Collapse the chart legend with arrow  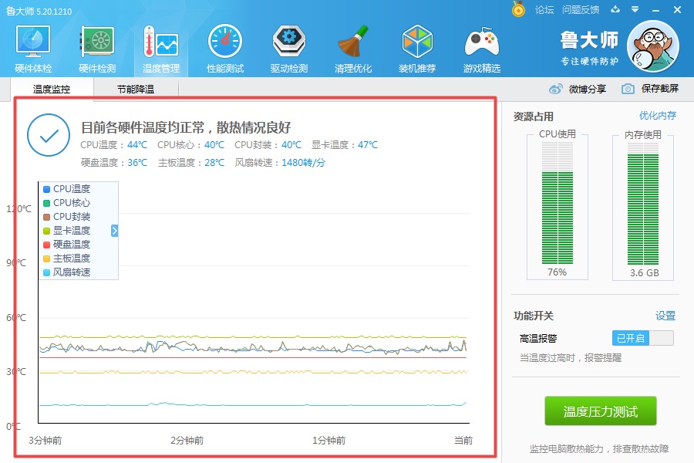(115, 231)
